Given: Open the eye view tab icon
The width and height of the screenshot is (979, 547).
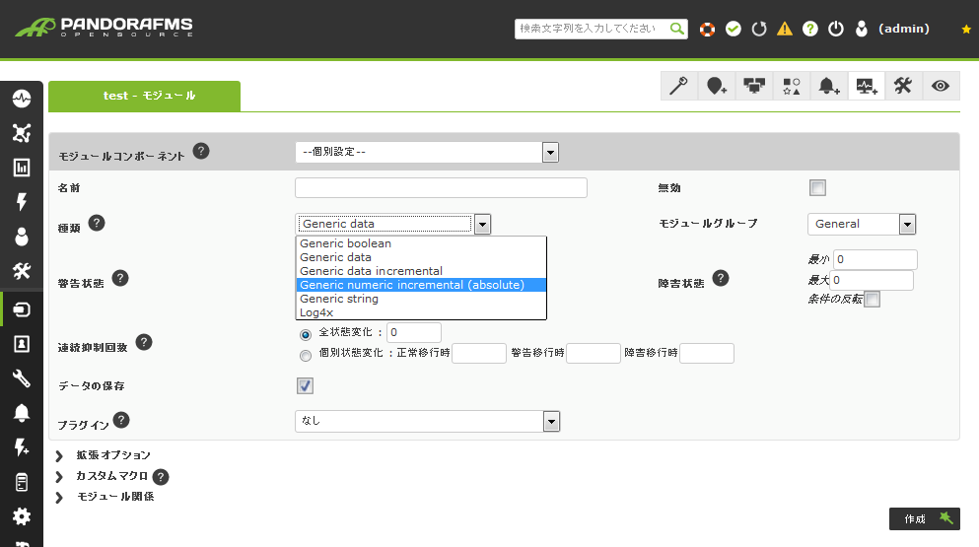Looking at the screenshot, I should (941, 86).
